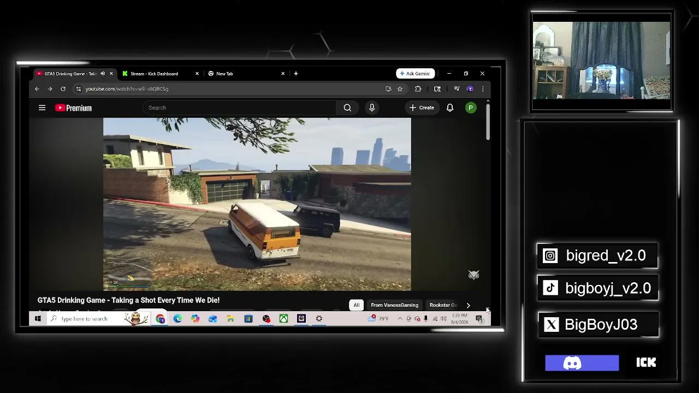Open Google Chrome from the taskbar
The height and width of the screenshot is (393, 699).
click(x=161, y=319)
